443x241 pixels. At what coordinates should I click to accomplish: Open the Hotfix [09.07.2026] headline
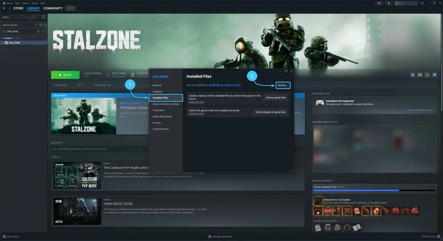point(118,204)
